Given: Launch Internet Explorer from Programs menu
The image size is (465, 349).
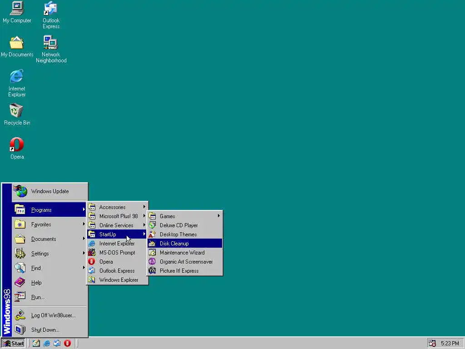Looking at the screenshot, I should 118,244.
